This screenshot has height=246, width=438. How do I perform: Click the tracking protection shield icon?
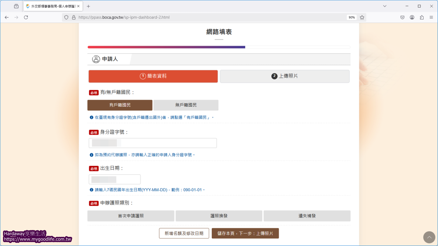tap(66, 17)
